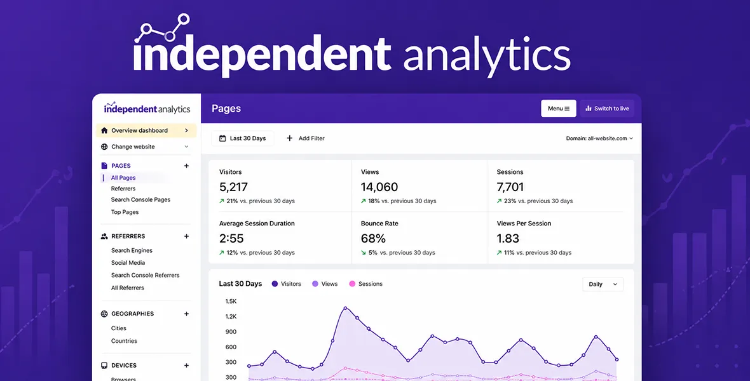
Task: Open the Domain all-website.com dropdown
Action: (x=599, y=138)
